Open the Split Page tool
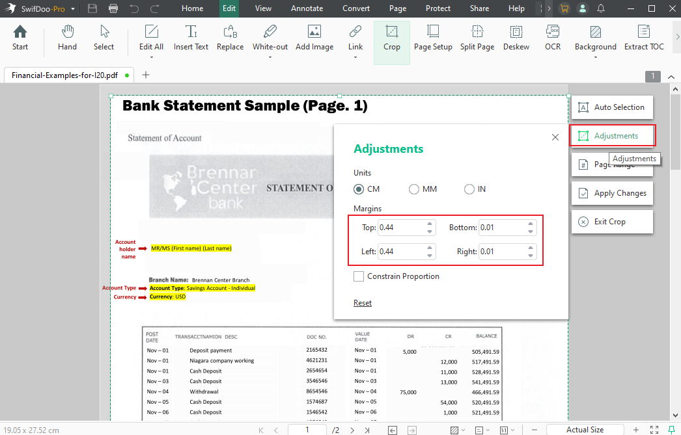Viewport: 681px width, 435px height. tap(477, 37)
